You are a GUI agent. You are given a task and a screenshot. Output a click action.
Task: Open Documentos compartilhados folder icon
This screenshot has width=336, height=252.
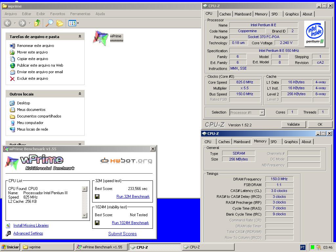coord(12,116)
